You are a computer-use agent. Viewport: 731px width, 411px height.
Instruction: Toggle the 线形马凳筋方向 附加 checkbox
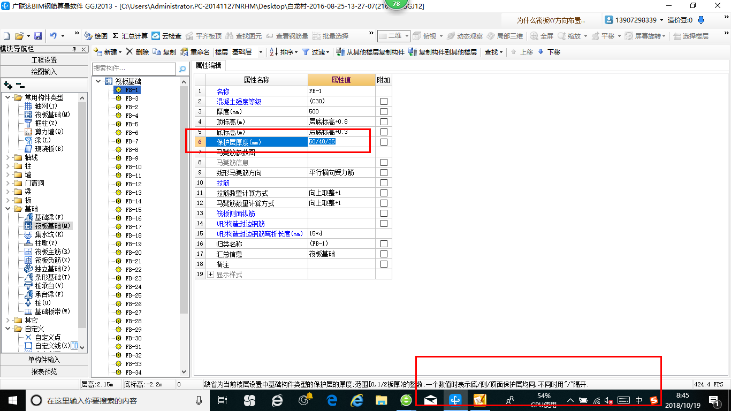[x=384, y=173]
